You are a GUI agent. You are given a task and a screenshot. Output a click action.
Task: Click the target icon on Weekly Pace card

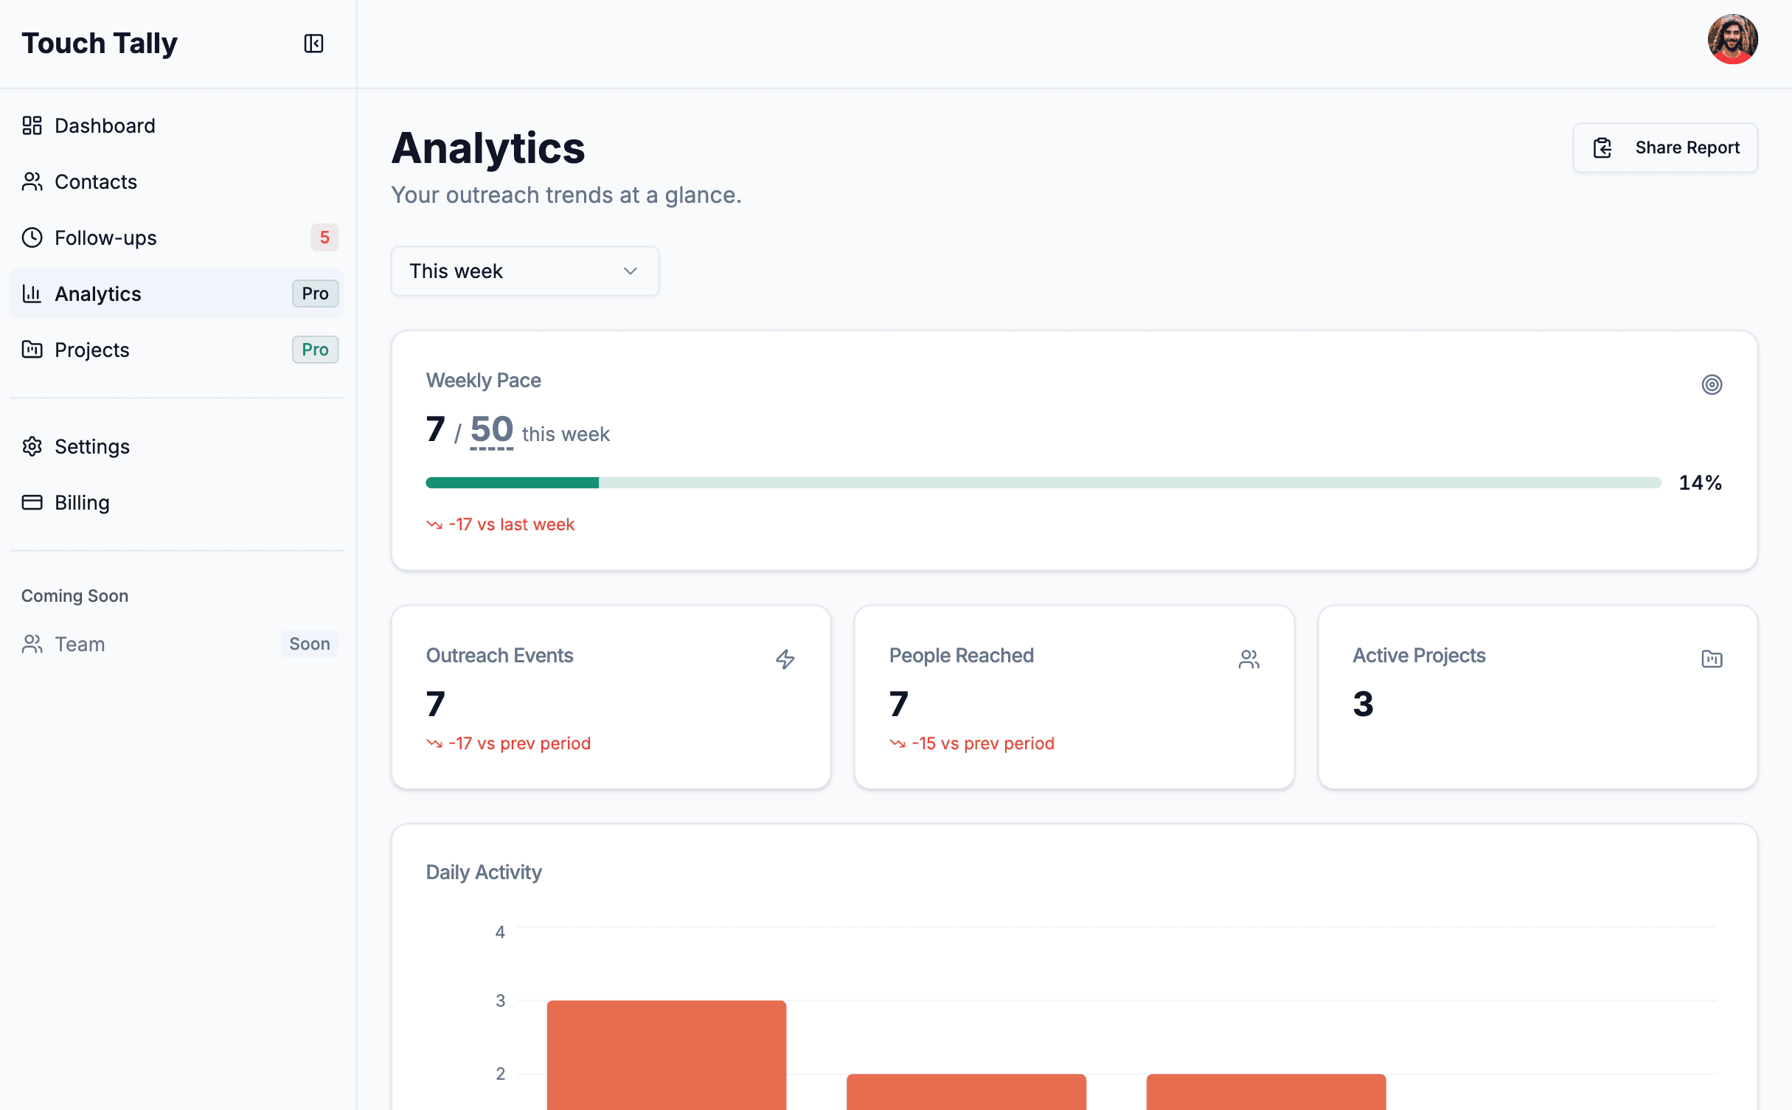coord(1712,384)
